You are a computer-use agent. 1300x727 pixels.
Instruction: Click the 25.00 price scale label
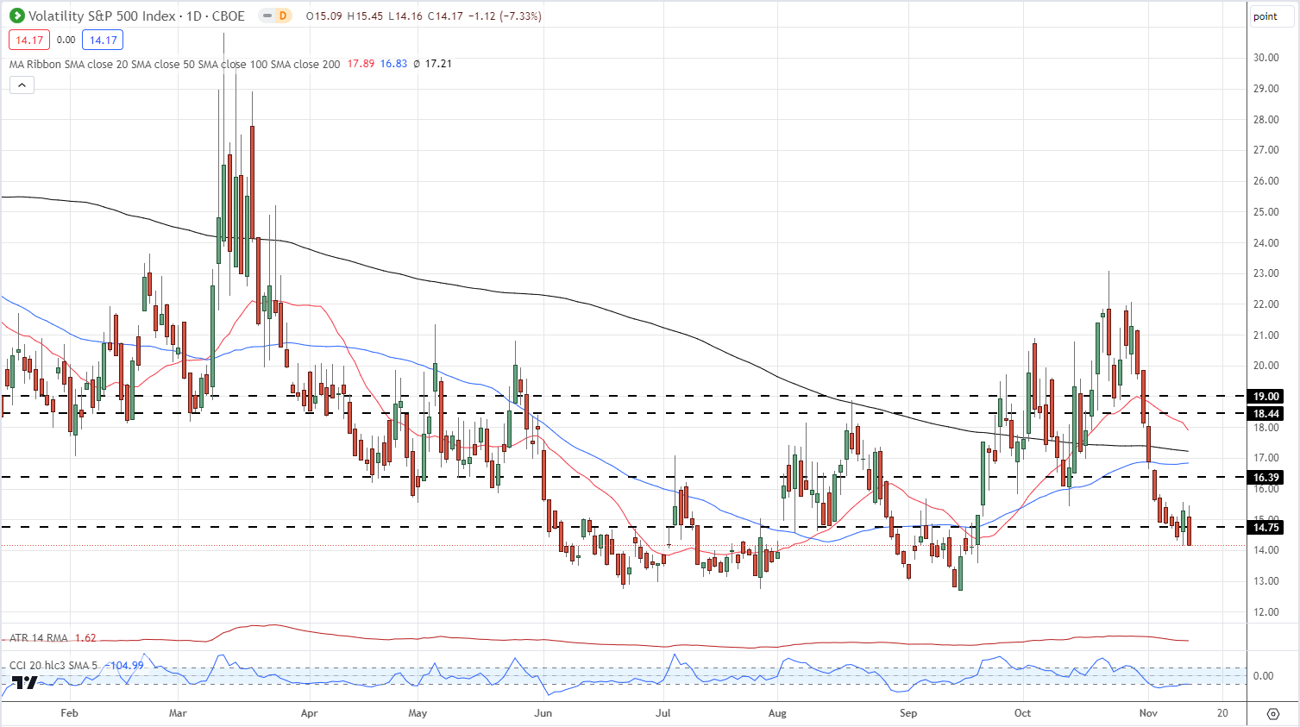point(1265,212)
